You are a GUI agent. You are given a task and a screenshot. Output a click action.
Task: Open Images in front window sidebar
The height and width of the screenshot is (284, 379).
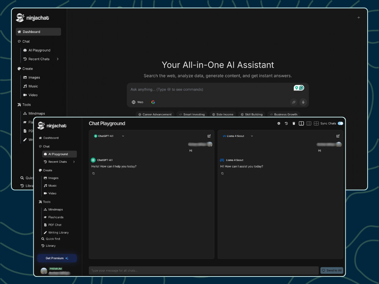point(51,178)
